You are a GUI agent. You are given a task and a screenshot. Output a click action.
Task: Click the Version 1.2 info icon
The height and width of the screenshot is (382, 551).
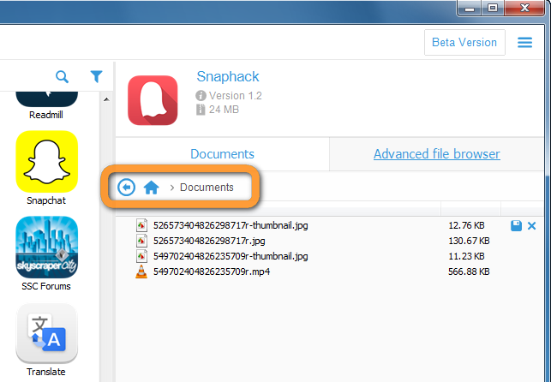tap(201, 96)
